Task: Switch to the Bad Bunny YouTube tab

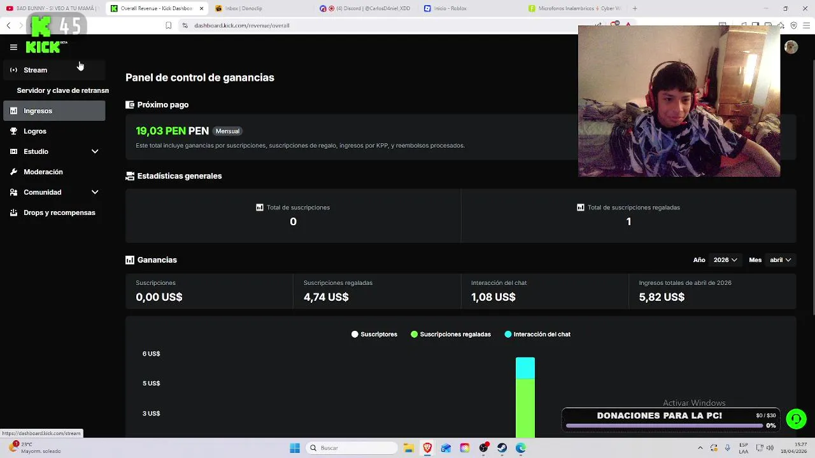Action: click(x=52, y=8)
